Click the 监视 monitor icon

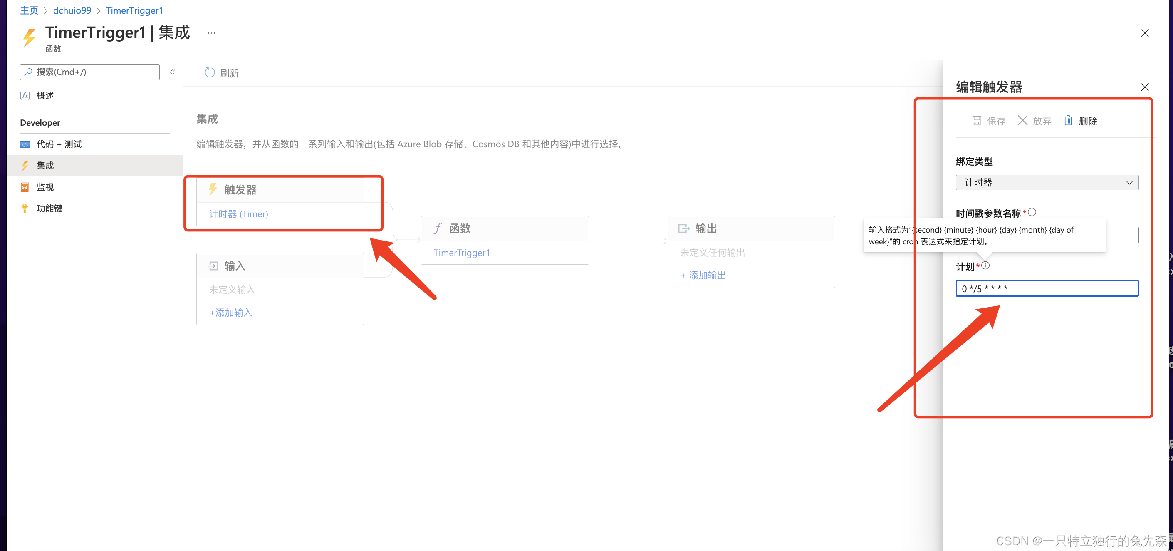click(x=25, y=187)
